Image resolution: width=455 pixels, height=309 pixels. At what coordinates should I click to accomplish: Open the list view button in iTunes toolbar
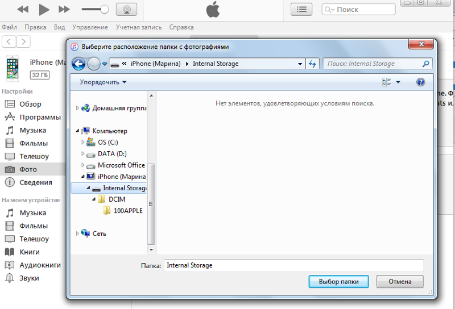(301, 9)
